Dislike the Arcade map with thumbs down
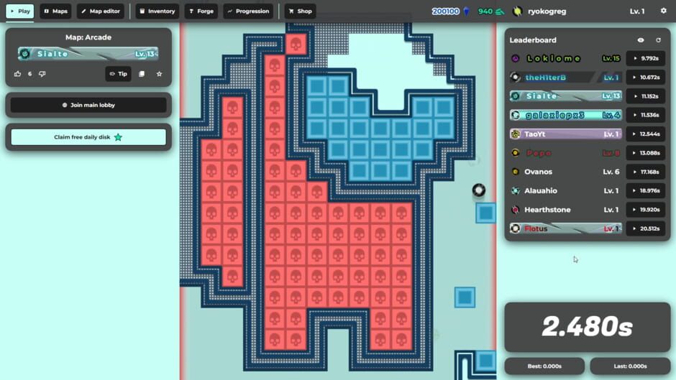 (x=42, y=74)
